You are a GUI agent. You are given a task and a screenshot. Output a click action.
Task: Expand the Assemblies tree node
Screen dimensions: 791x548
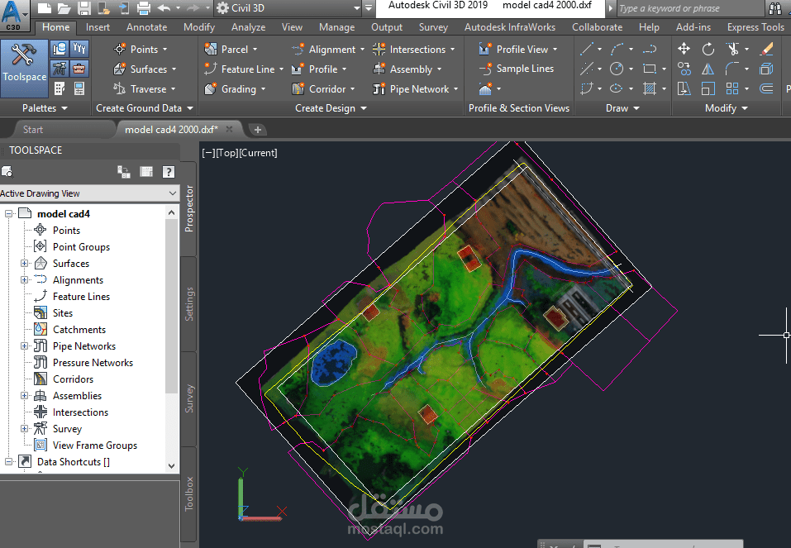24,396
